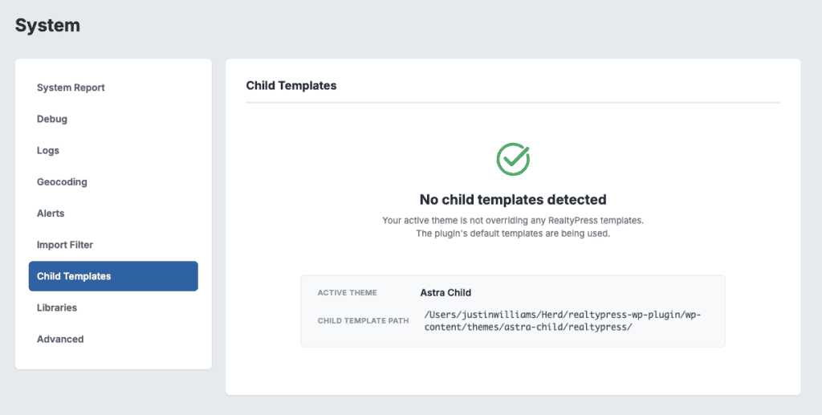This screenshot has height=415, width=822.
Task: Open the Logs section
Action: (x=48, y=150)
